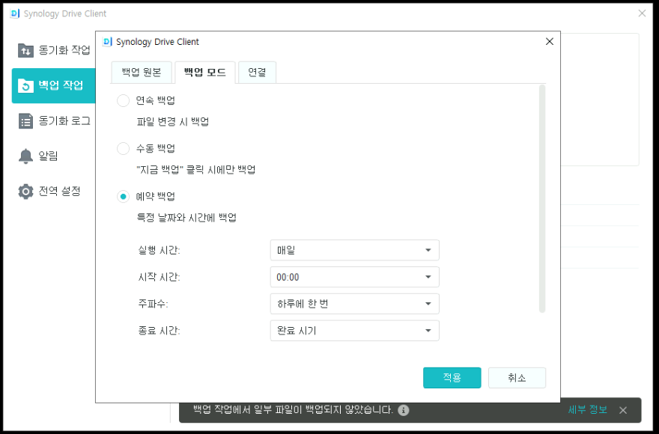Click Synology Drive logo in main window title

click(15, 13)
